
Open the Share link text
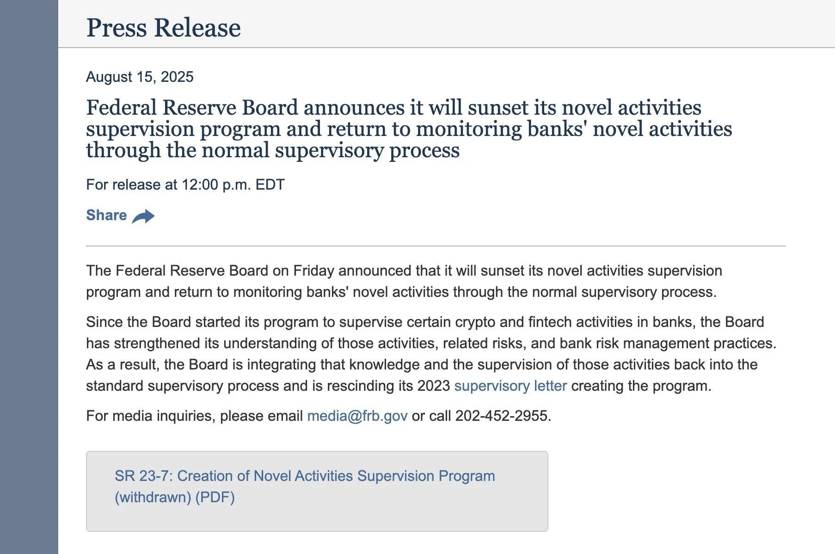106,215
